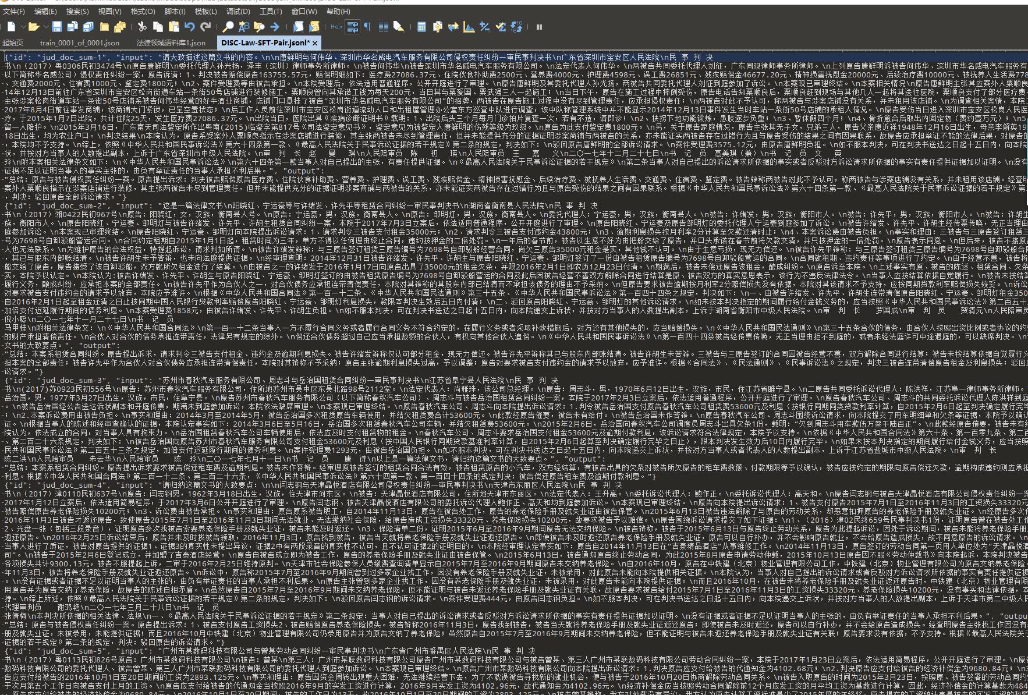1028x695 pixels.
Task: Undo the last edit
Action: tap(189, 26)
